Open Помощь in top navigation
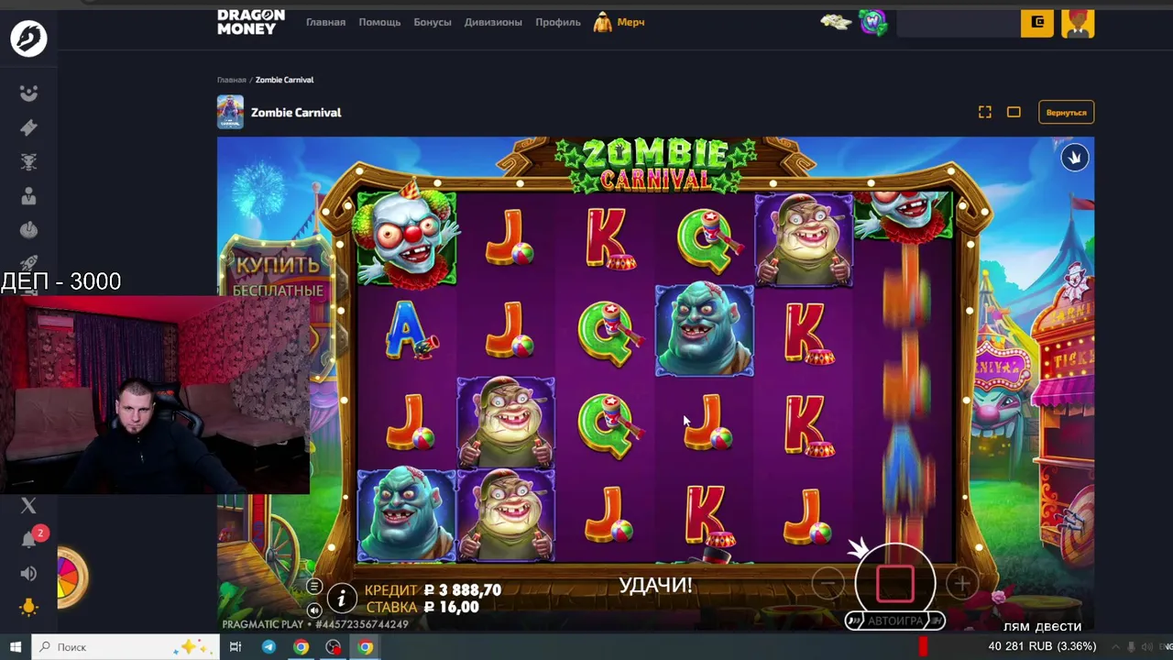1173x660 pixels. pyautogui.click(x=379, y=22)
